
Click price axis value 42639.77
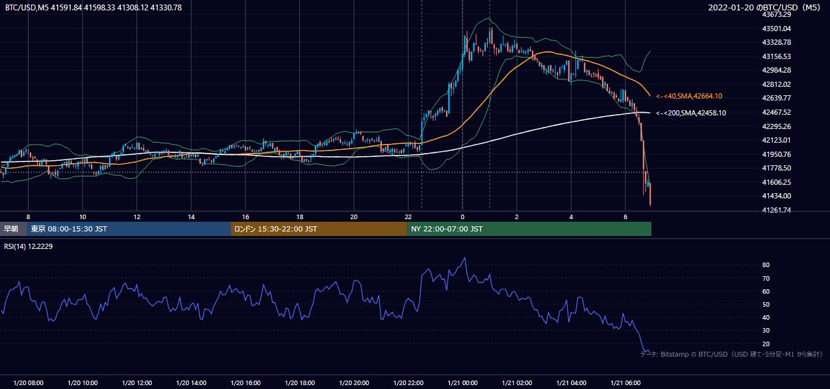click(x=776, y=98)
